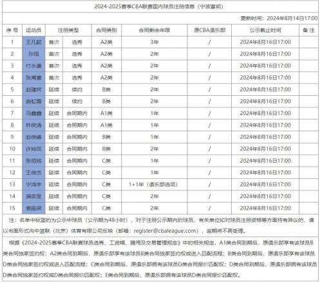Click the deadline date in row 1

pyautogui.click(x=265, y=42)
